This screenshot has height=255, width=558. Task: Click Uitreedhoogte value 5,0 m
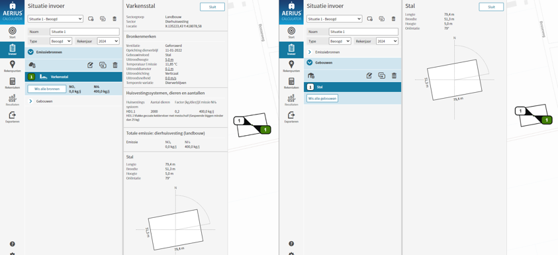(x=169, y=60)
